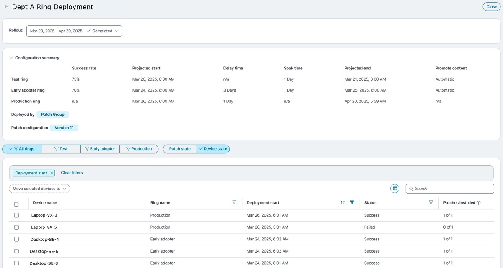Open the Version 11 patch configuration
The width and height of the screenshot is (503, 268).
(x=64, y=128)
